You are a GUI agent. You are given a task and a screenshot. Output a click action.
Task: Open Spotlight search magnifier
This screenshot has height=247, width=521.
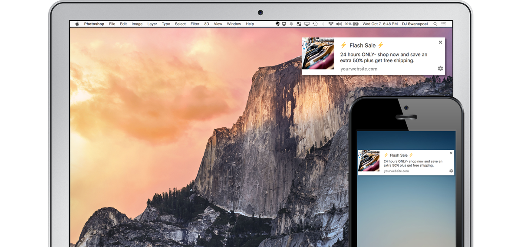[x=435, y=24]
